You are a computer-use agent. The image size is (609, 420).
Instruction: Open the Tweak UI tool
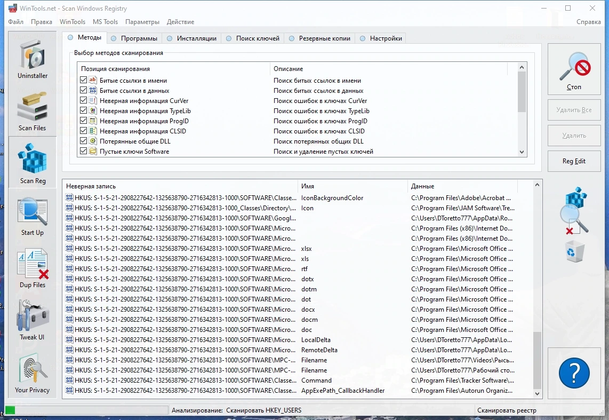click(x=32, y=319)
